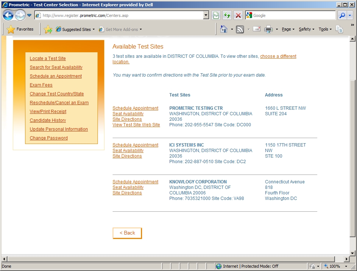
Task: Open Reschedule/Cancel an Exam link
Action: point(59,103)
